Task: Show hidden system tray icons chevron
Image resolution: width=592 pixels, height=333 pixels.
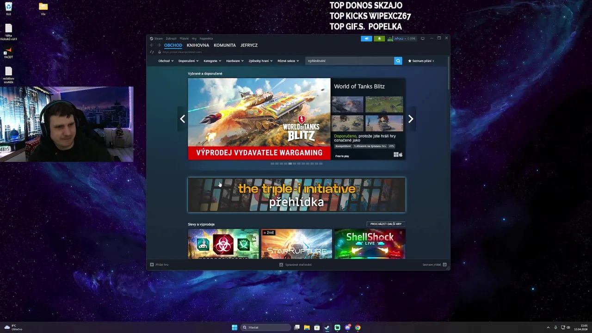Action: pos(548,327)
